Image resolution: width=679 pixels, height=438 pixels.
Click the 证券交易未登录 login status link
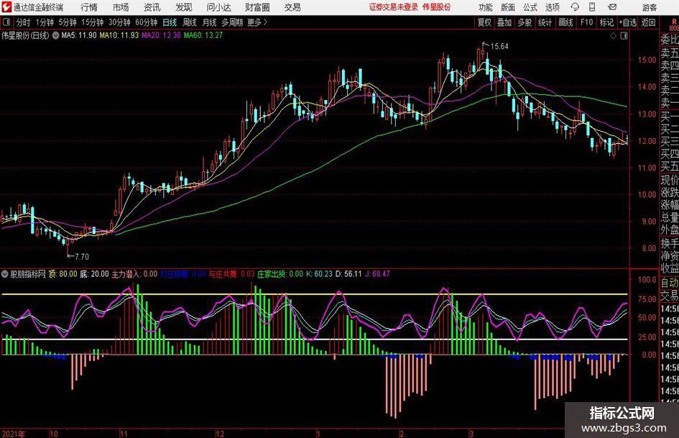click(x=394, y=7)
